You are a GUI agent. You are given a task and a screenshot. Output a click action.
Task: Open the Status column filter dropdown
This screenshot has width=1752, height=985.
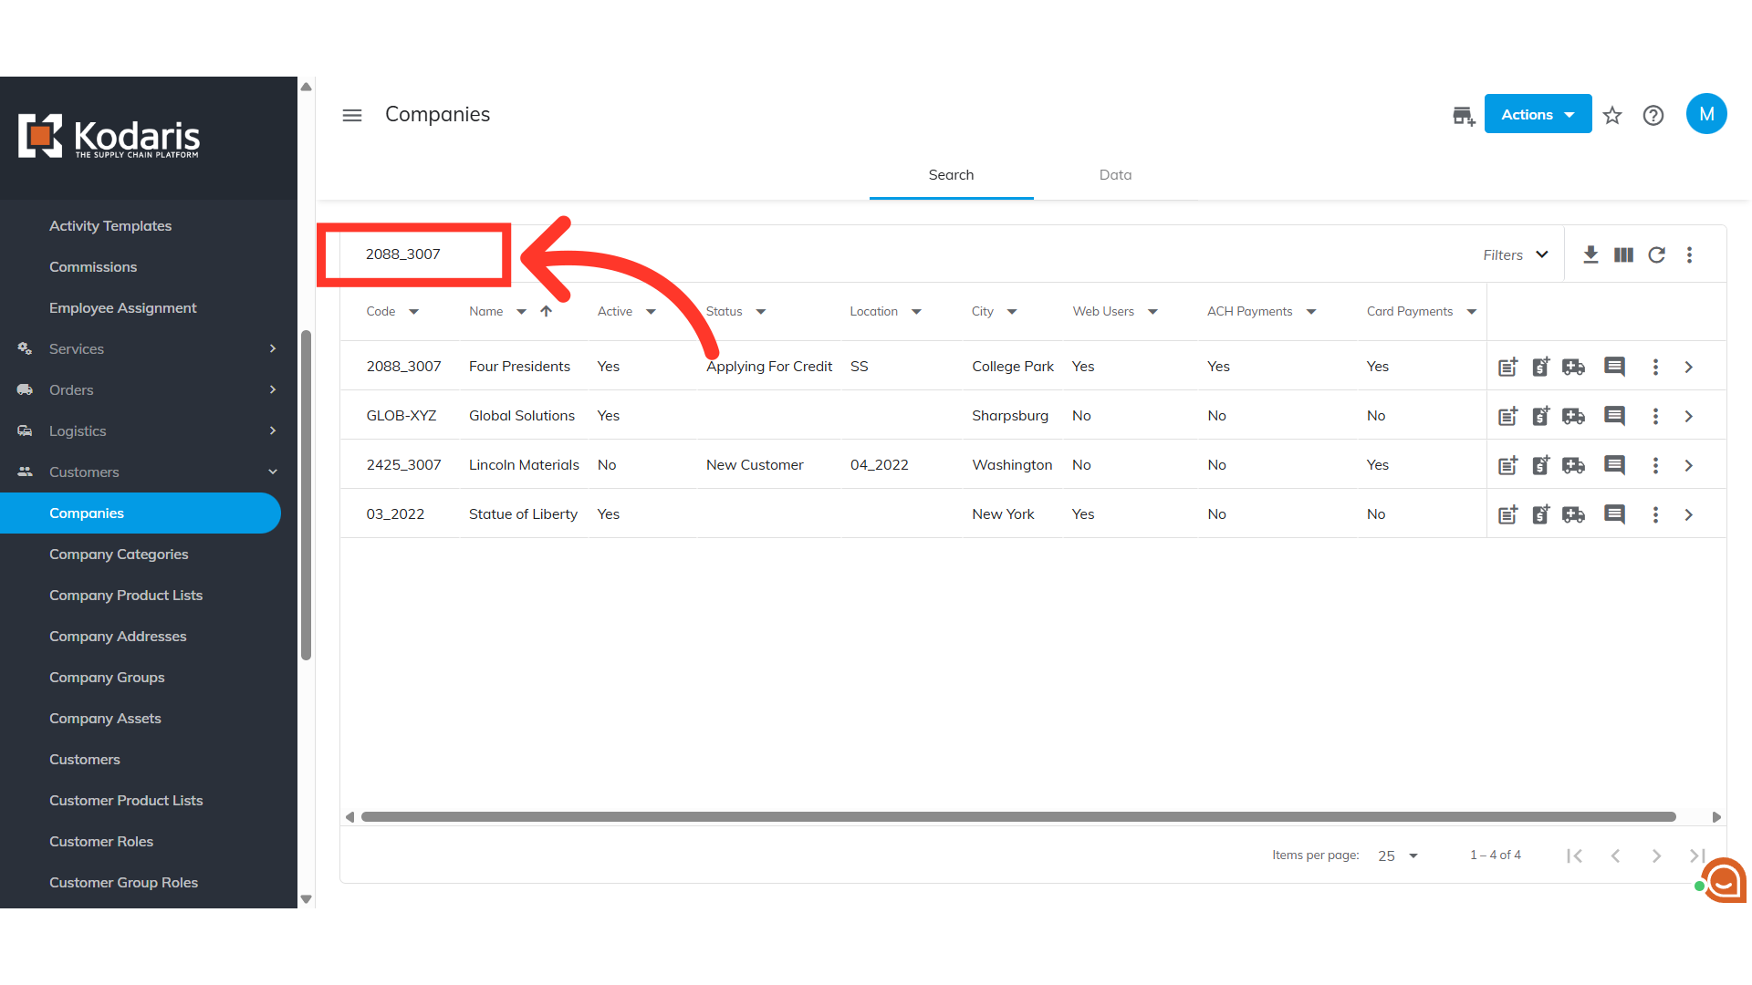click(760, 312)
